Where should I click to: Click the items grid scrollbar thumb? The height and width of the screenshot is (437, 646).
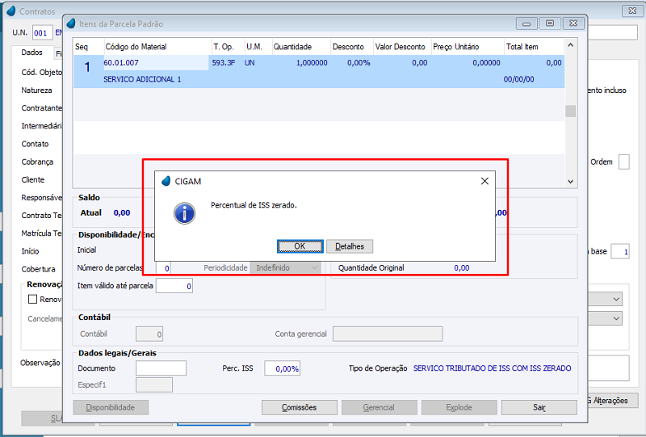tap(570, 111)
